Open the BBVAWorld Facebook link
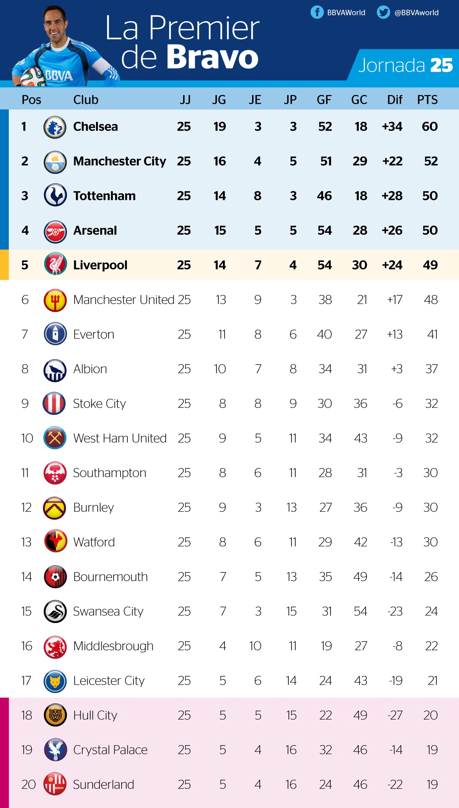Image resolution: width=459 pixels, height=808 pixels. [x=346, y=13]
